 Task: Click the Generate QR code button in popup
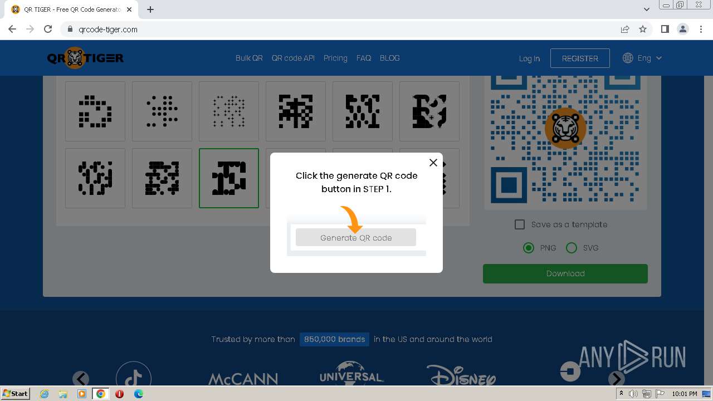(x=356, y=237)
